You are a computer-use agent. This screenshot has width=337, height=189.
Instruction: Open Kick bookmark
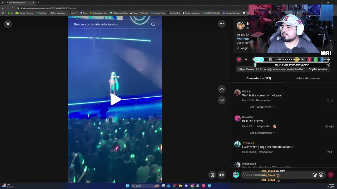coord(11,13)
